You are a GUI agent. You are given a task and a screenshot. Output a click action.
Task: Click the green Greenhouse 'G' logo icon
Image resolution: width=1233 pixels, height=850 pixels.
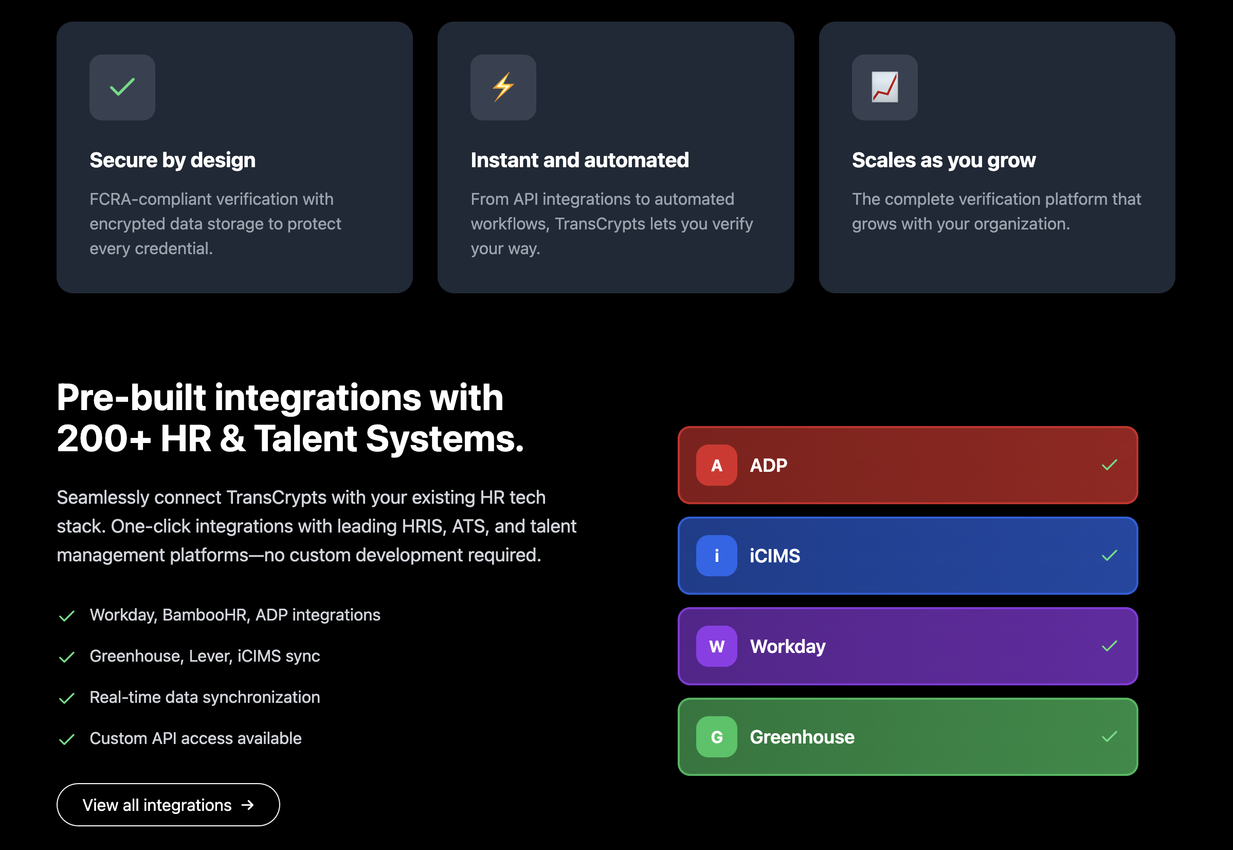click(x=716, y=737)
